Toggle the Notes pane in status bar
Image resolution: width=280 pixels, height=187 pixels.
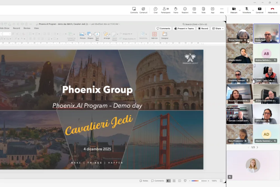(144, 181)
